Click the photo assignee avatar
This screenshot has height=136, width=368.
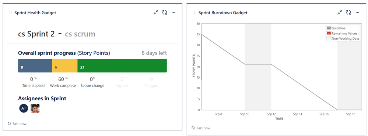(x=35, y=108)
